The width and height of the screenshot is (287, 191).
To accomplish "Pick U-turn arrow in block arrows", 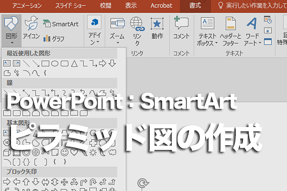I will [93, 182].
